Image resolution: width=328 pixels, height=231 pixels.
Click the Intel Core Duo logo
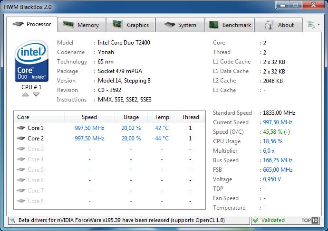click(31, 61)
